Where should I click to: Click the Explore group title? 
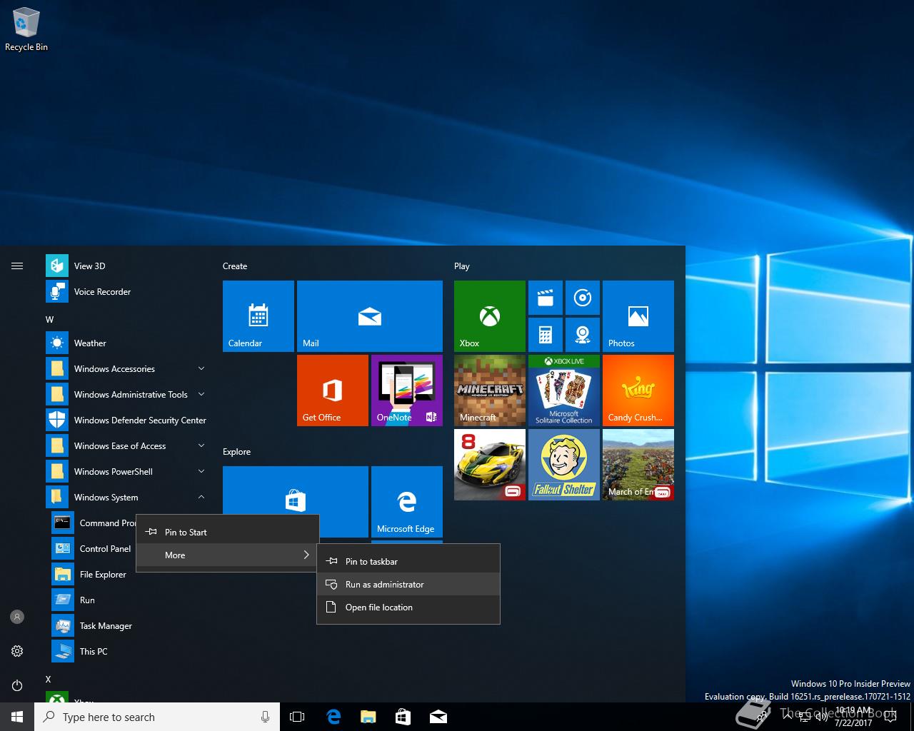(237, 451)
